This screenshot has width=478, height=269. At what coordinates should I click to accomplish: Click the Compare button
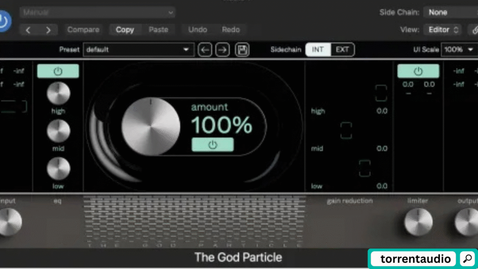click(83, 30)
